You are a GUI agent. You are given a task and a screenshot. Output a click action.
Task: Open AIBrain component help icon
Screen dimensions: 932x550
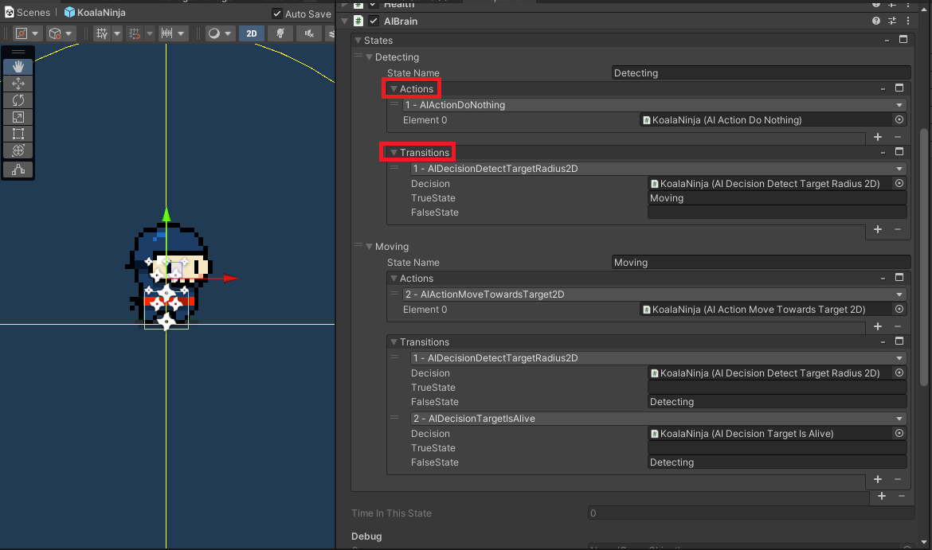click(x=876, y=21)
